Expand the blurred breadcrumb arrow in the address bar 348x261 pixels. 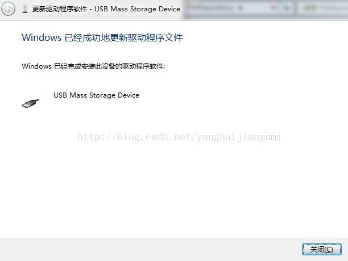pyautogui.click(x=241, y=8)
